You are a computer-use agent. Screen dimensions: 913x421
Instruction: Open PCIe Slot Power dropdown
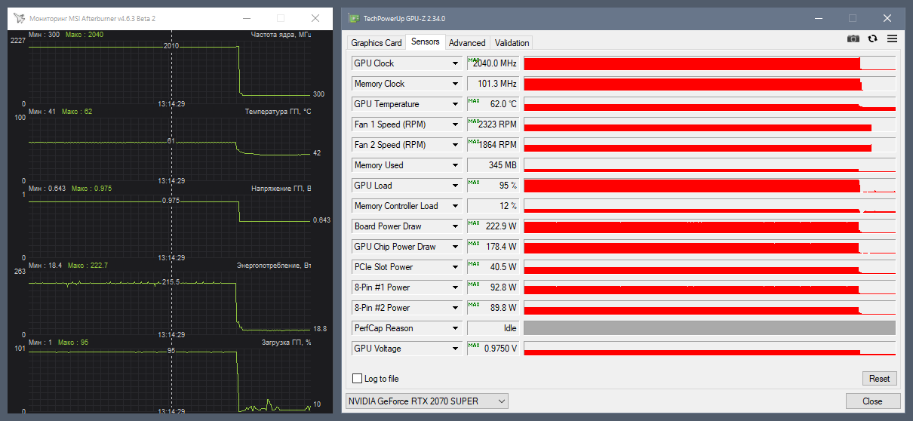click(455, 267)
